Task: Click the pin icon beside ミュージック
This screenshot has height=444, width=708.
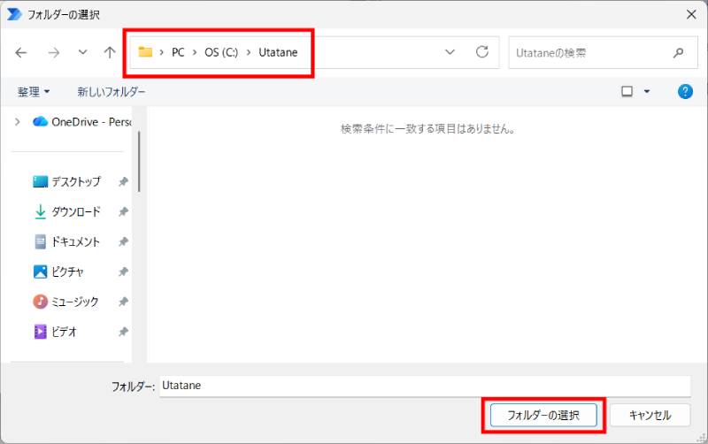Action: pos(123,302)
